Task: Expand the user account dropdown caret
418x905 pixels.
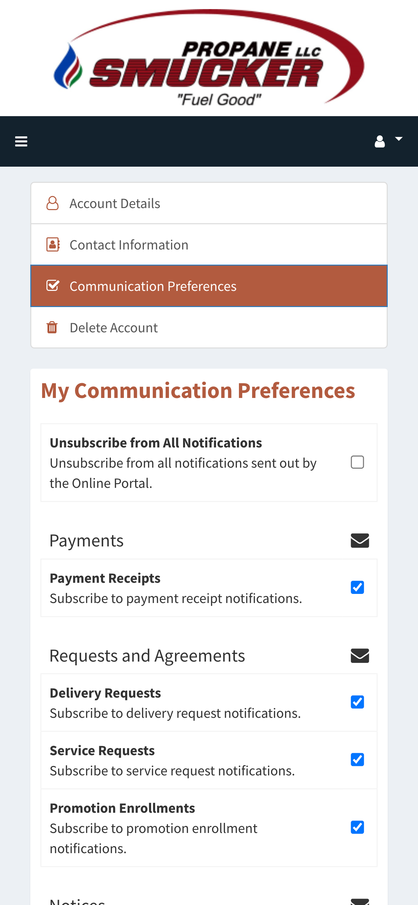Action: 399,139
